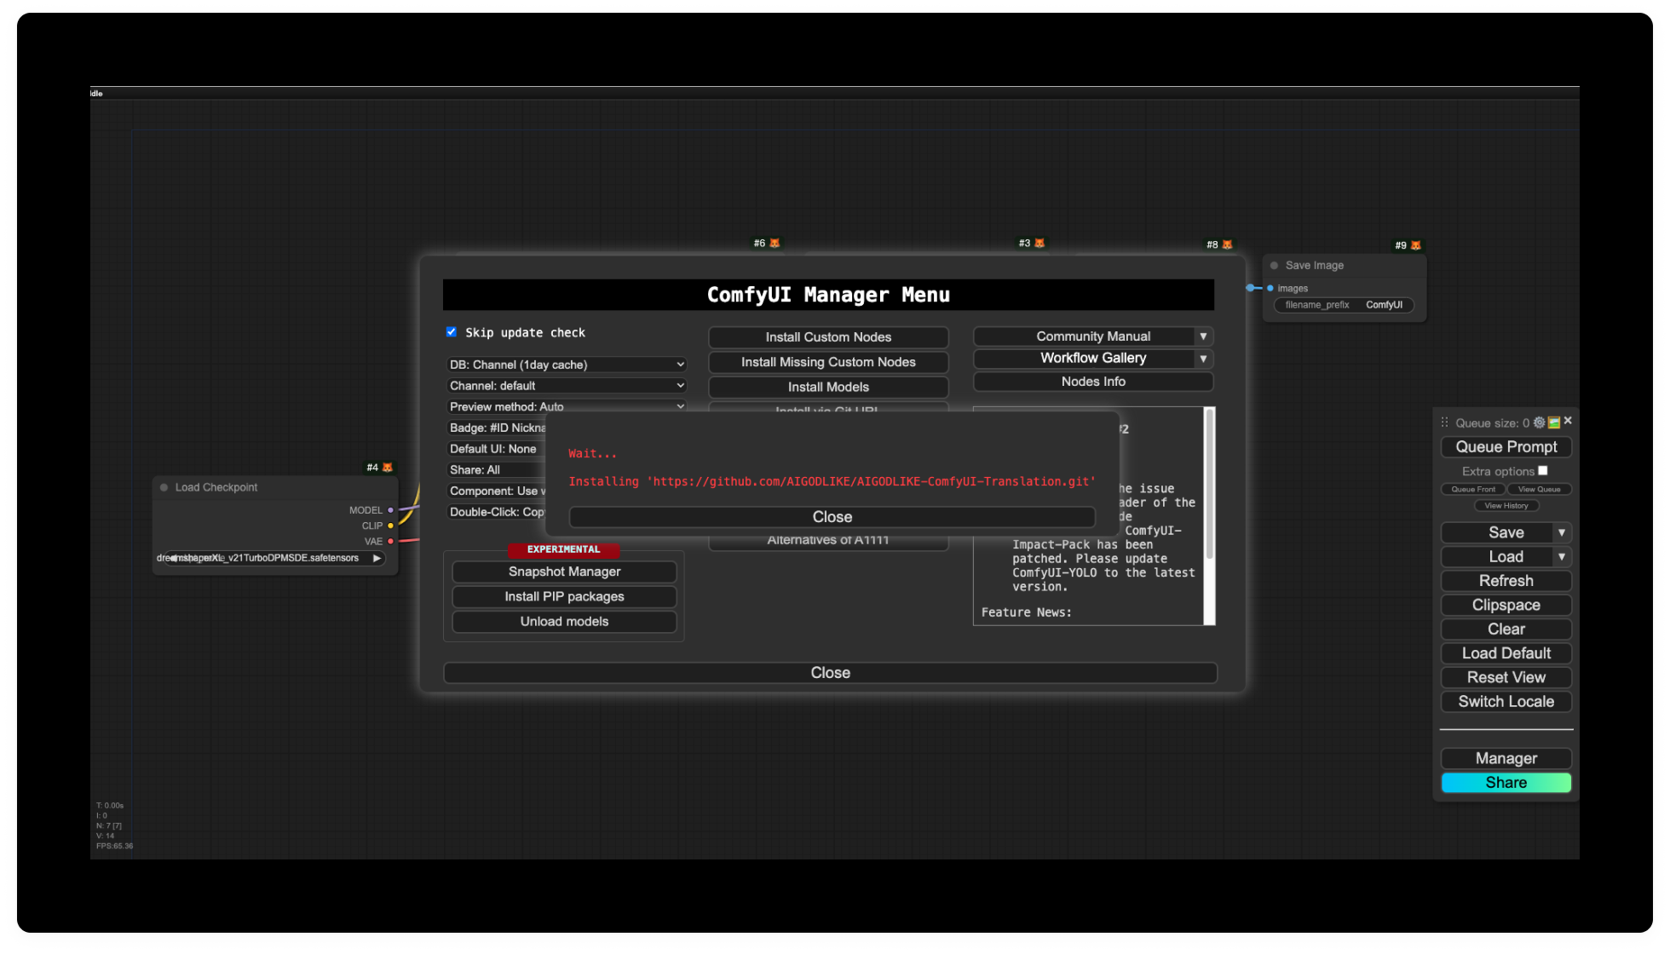Expand the Save button dropdown arrow
1670x954 pixels.
(1562, 532)
